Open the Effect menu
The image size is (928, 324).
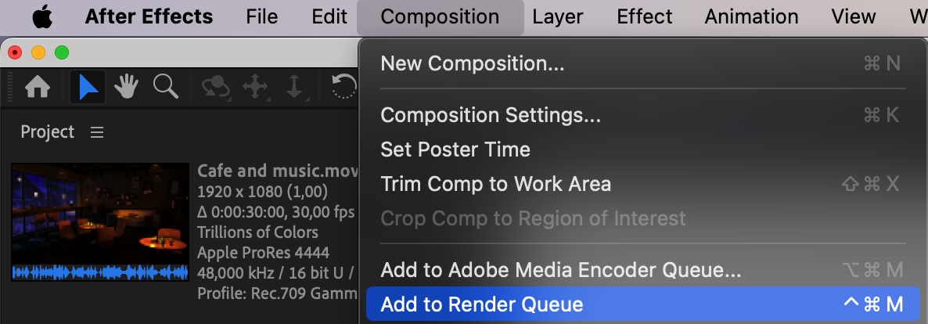pos(645,16)
